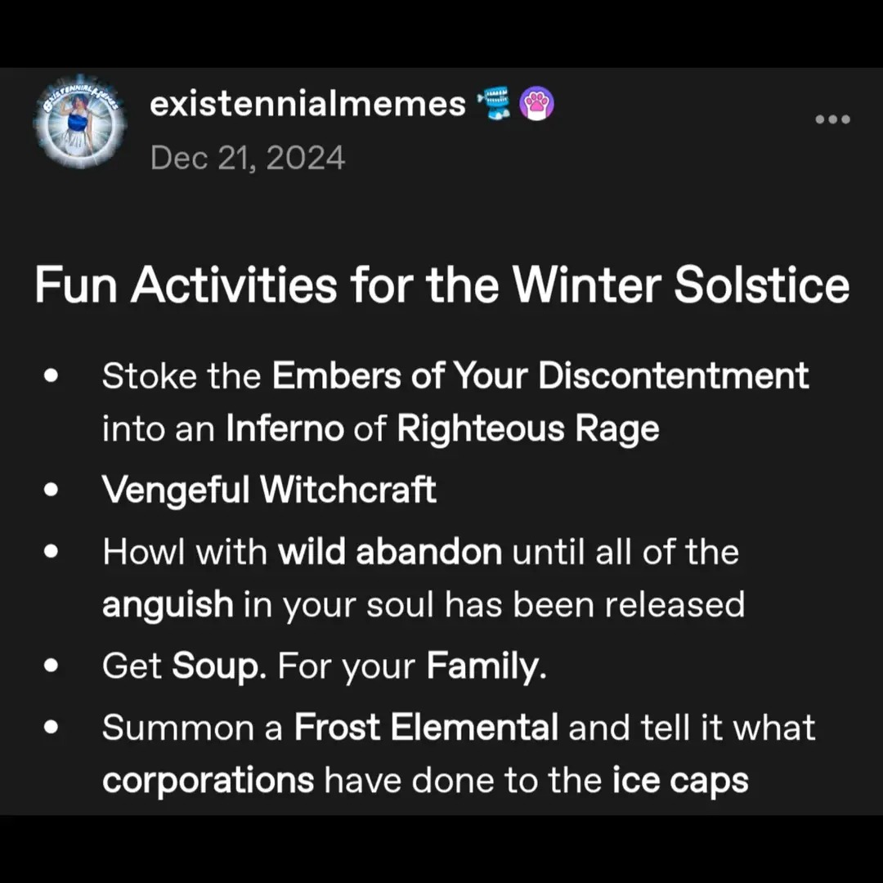Select the bullet beside Get Soup
This screenshot has width=883, height=883.
52,665
